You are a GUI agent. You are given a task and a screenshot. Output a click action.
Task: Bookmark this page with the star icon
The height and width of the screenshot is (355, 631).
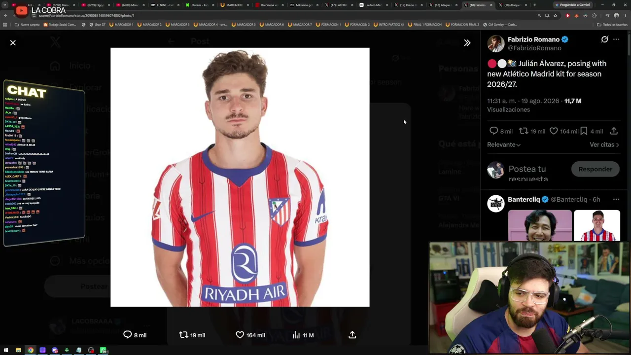[555, 15]
